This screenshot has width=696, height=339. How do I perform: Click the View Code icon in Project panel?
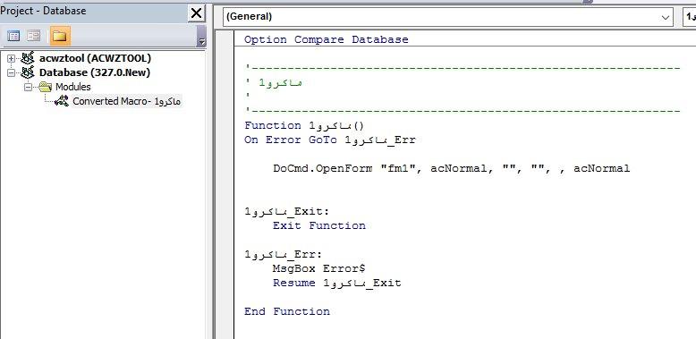(x=13, y=36)
